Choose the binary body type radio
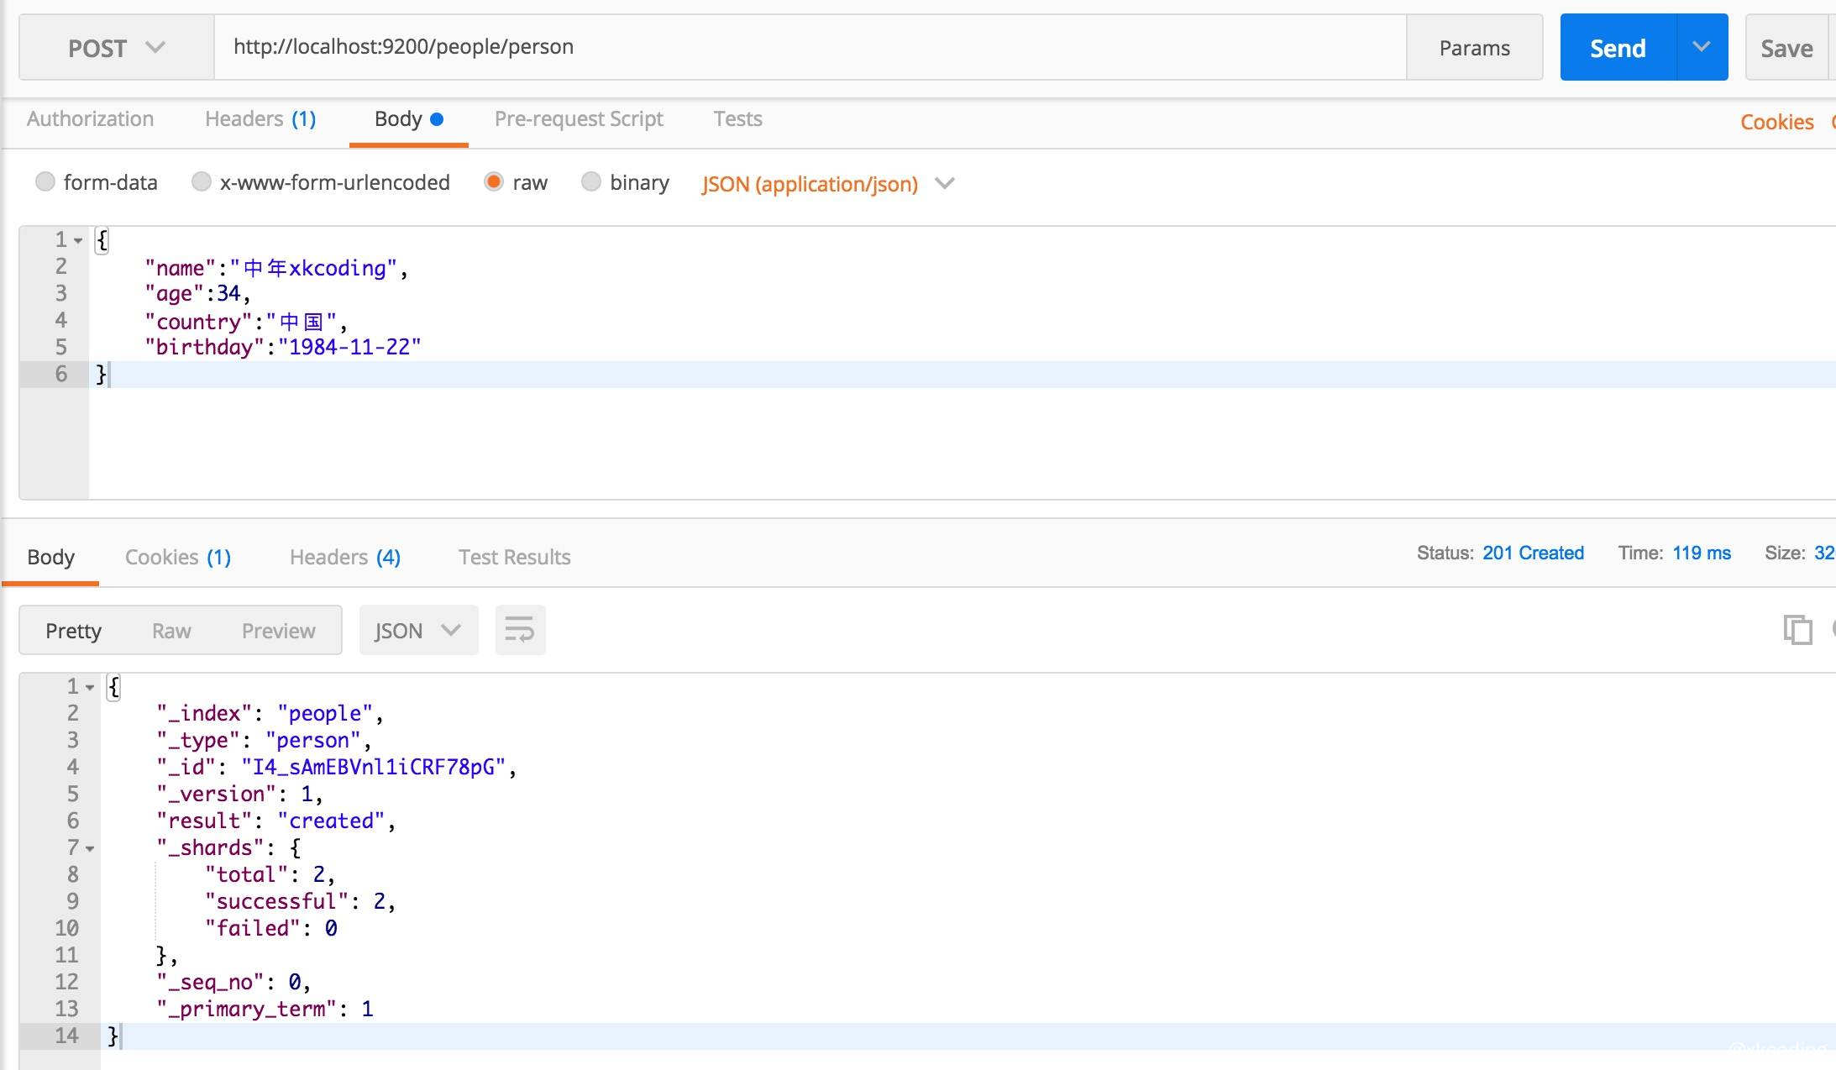This screenshot has height=1070, width=1836. pyautogui.click(x=591, y=181)
